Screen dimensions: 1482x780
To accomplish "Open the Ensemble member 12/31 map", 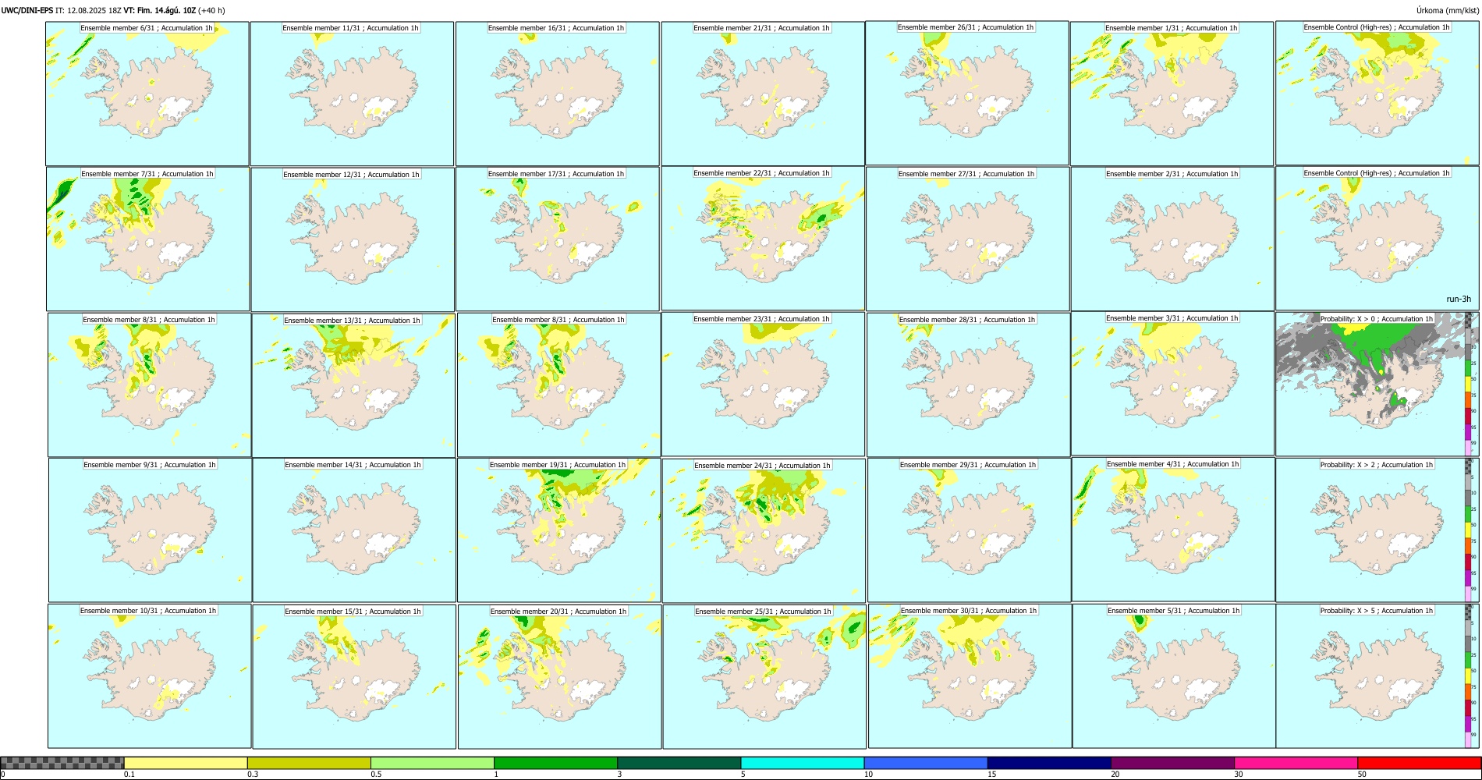I will [x=353, y=239].
